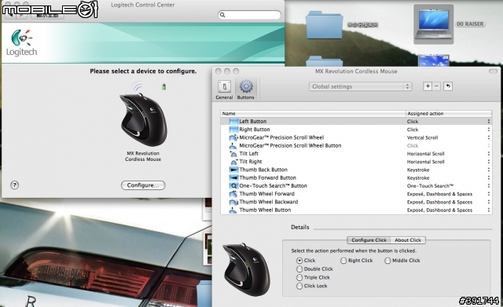Click Thumb Wheel Backward's Exposé action

[439, 203]
